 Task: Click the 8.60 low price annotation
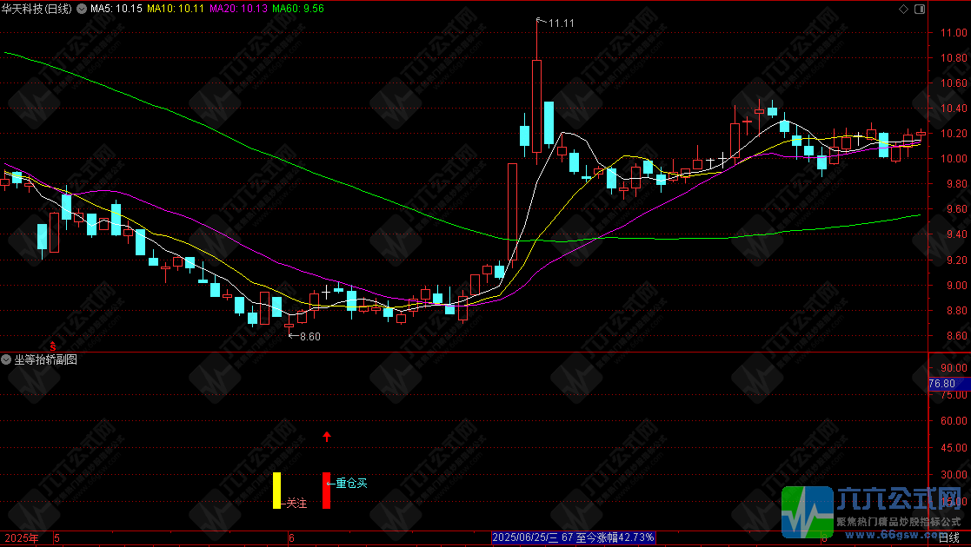pyautogui.click(x=310, y=337)
